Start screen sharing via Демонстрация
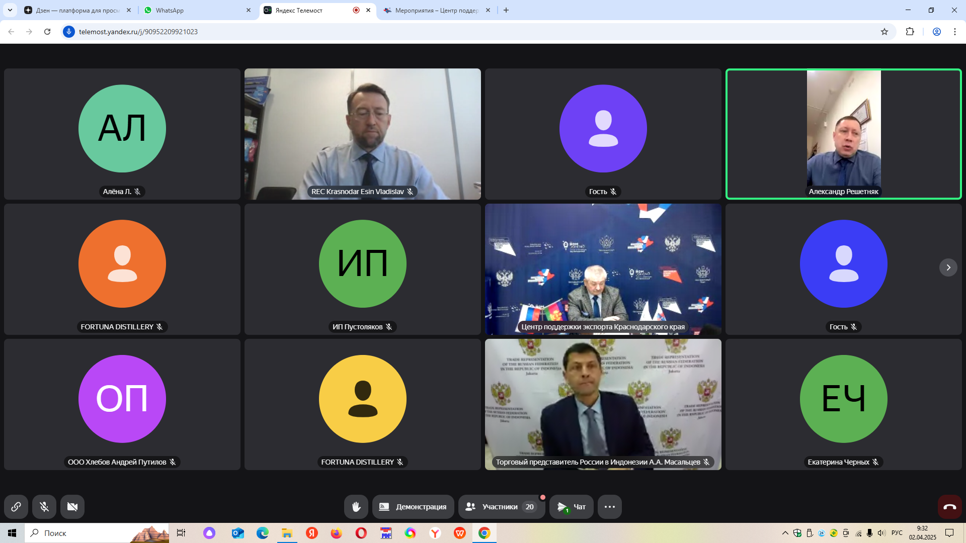The image size is (966, 543). click(x=413, y=507)
